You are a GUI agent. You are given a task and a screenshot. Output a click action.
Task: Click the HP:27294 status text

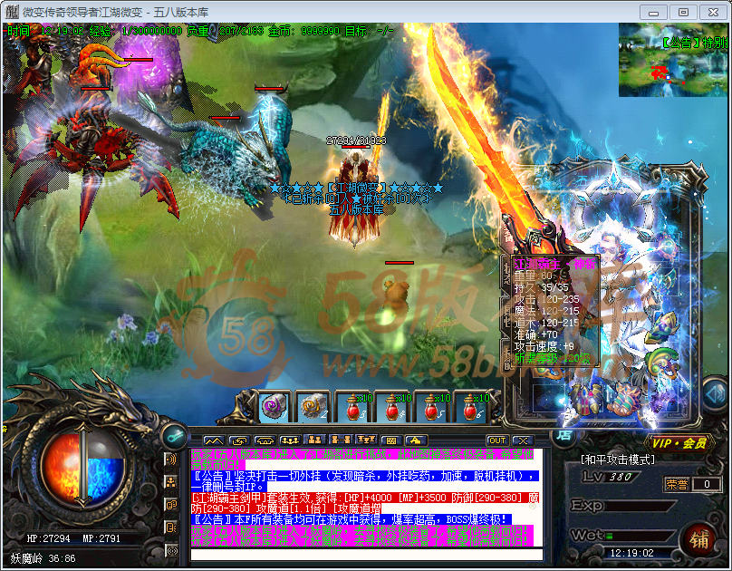[49, 538]
